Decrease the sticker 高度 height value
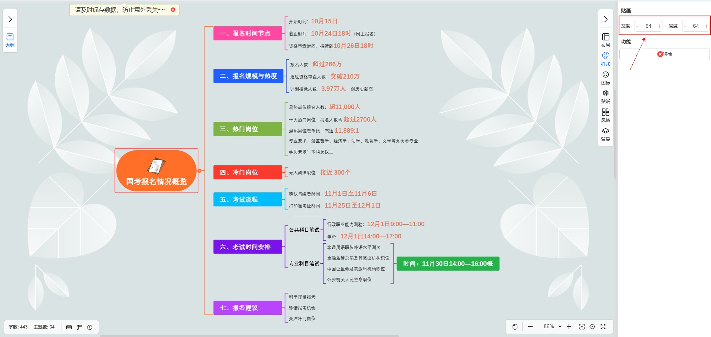Image resolution: width=711 pixels, height=337 pixels. pyautogui.click(x=685, y=26)
